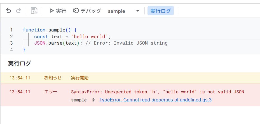Click the エラー label in the error row
This screenshot has height=124, width=260.
51,92
